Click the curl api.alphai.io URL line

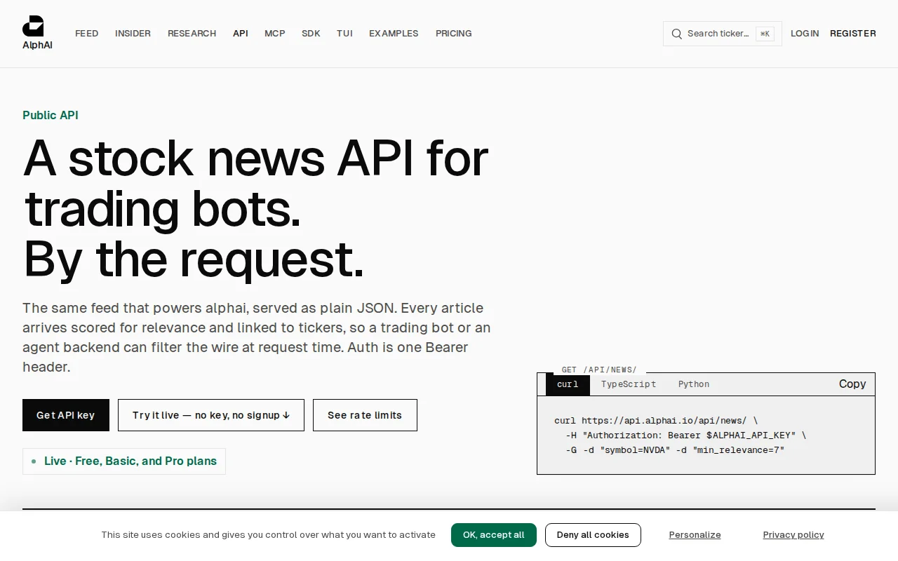pos(656,421)
